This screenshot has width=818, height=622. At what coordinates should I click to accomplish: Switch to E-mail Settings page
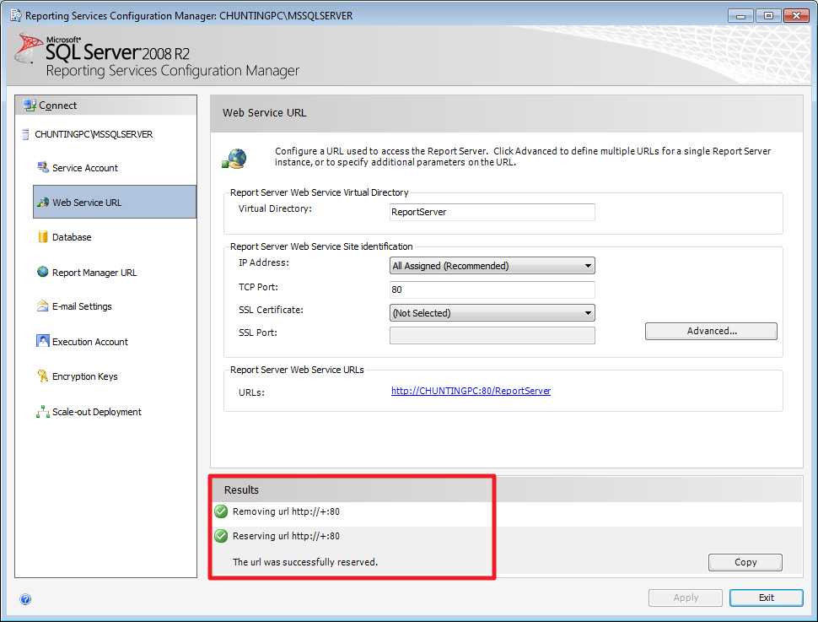click(x=82, y=306)
